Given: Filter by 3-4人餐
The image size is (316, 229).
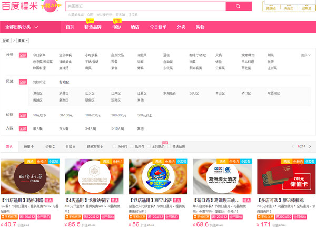Looking at the screenshot, I should [91, 128].
